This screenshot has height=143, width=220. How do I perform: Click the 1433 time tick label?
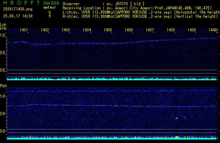point(66,30)
